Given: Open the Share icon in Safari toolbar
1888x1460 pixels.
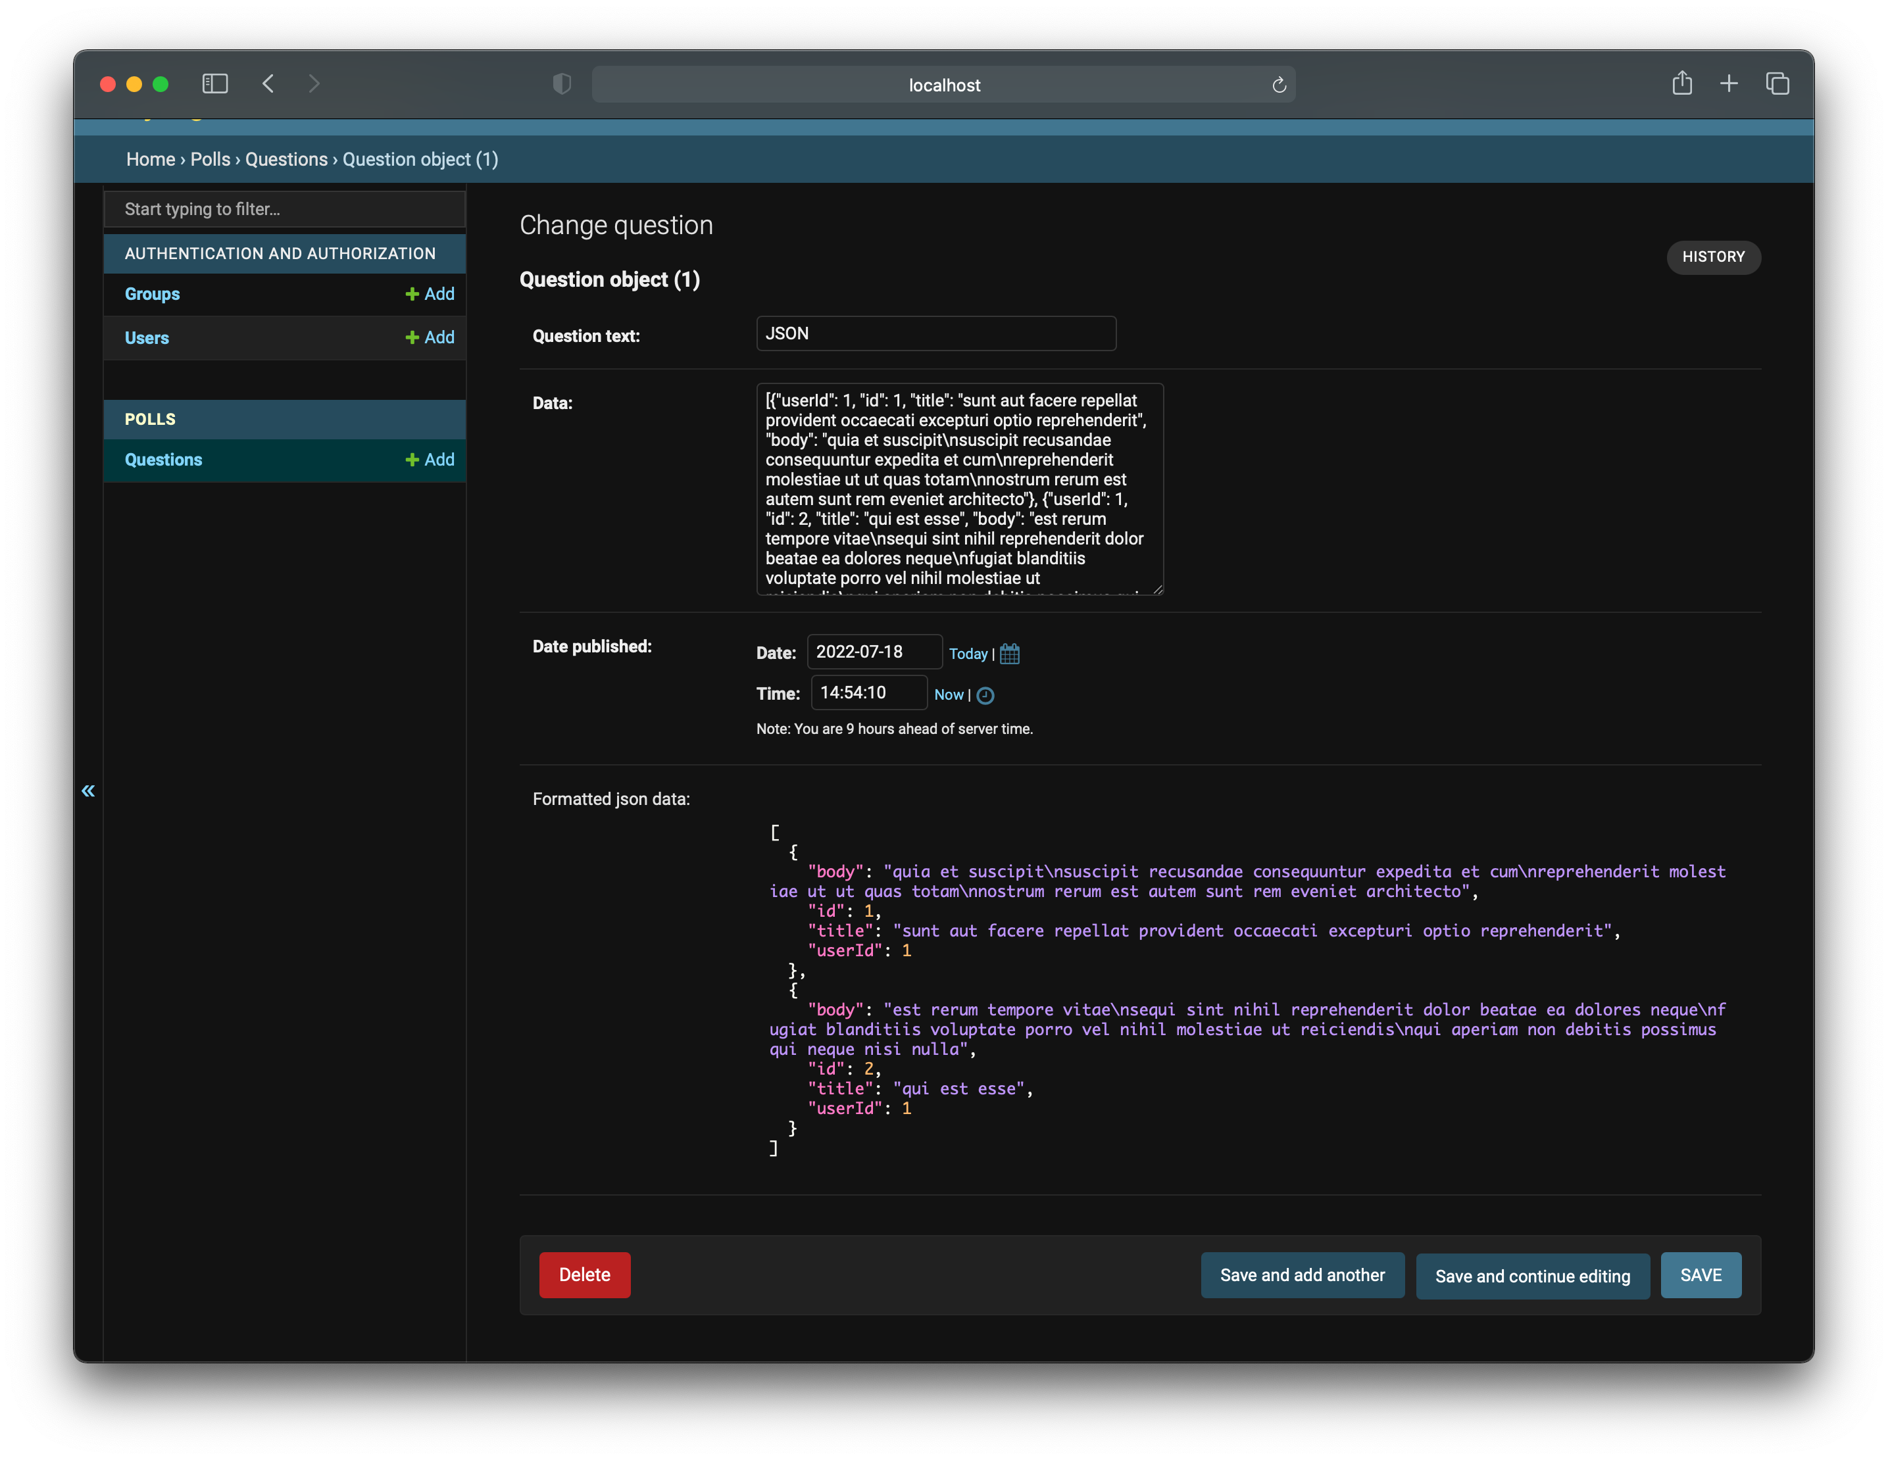Looking at the screenshot, I should click(x=1681, y=83).
